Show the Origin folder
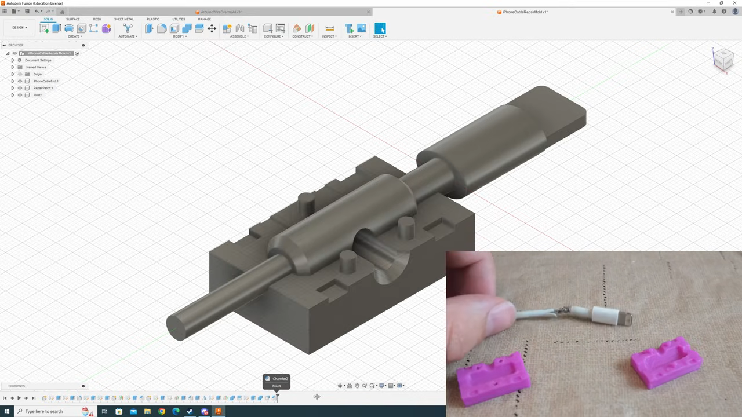This screenshot has height=417, width=742. 20,74
